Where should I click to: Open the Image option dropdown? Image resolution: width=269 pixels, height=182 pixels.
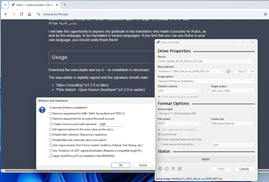206,81
